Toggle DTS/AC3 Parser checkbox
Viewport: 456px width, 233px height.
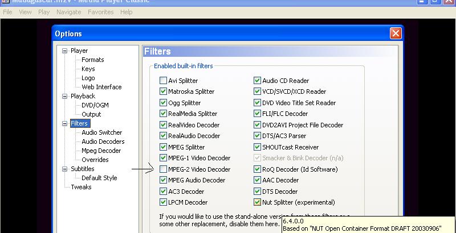click(x=257, y=136)
